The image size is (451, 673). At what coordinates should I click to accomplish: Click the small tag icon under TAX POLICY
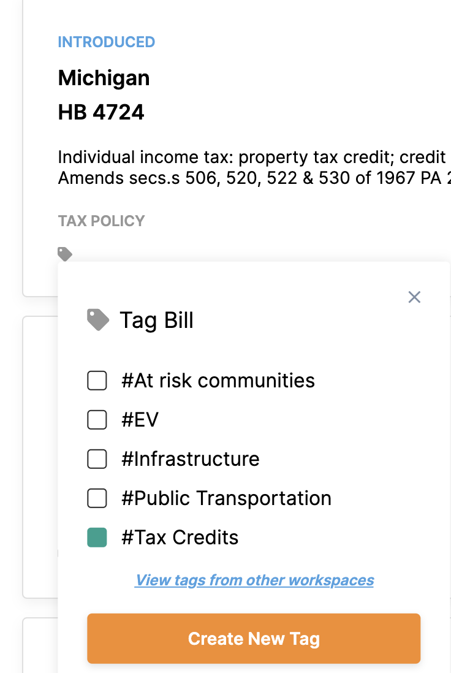point(65,254)
